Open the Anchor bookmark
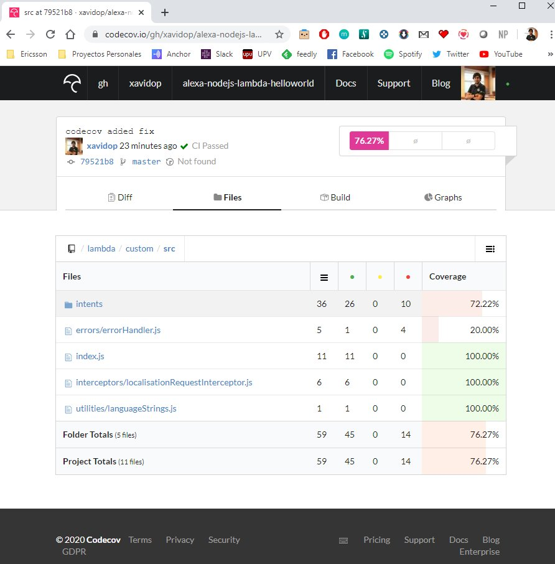 (x=171, y=54)
